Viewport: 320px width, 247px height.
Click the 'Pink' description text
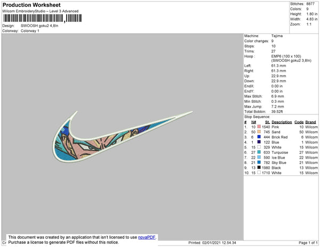tap(275, 127)
